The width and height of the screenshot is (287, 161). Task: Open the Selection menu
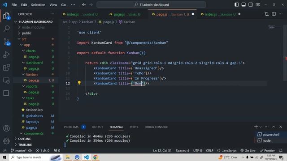point(38,5)
